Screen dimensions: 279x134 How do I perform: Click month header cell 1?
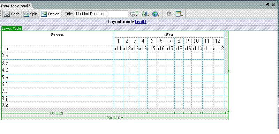(118, 41)
